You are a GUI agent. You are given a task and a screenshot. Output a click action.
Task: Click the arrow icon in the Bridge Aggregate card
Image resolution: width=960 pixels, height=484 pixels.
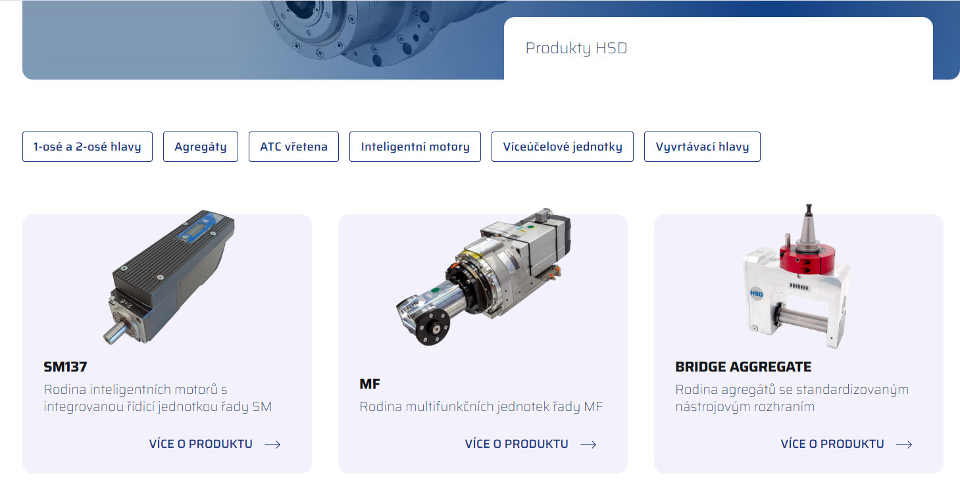[904, 445]
